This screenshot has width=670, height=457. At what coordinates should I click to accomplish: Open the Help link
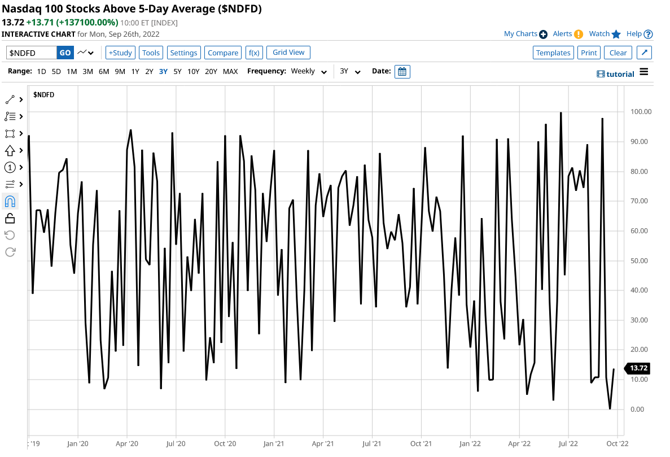634,34
